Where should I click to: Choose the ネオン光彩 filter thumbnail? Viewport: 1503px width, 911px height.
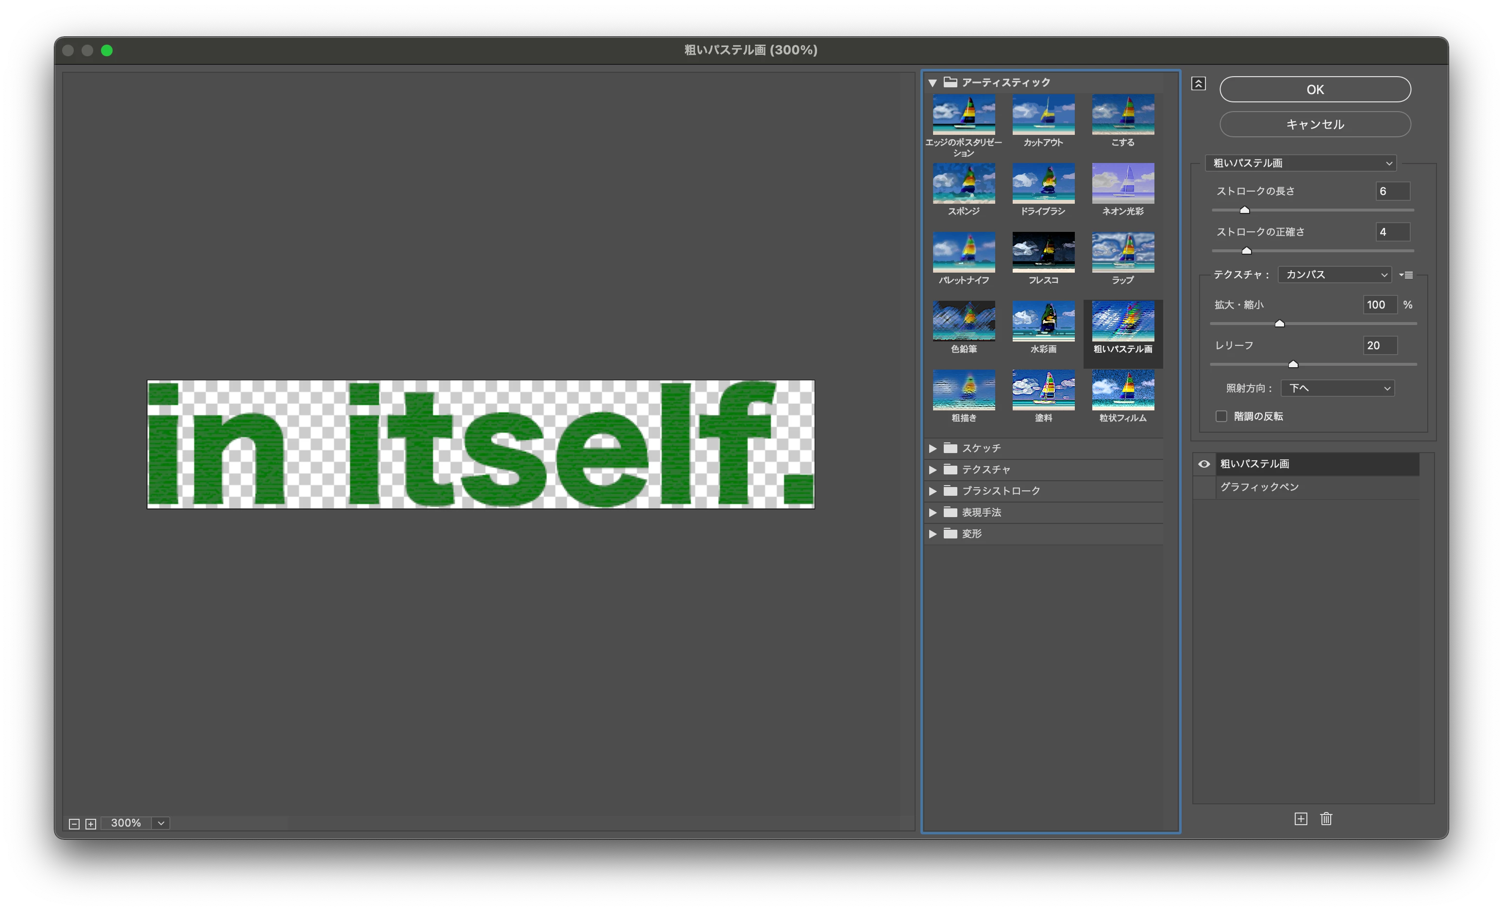[x=1122, y=183]
